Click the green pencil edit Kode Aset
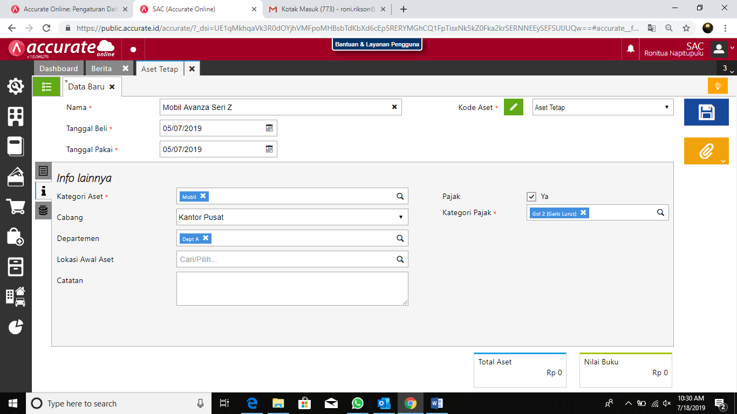 [x=514, y=107]
